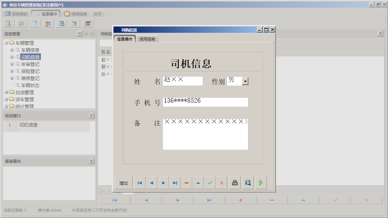Expand the 派车管理 folder

(6, 99)
